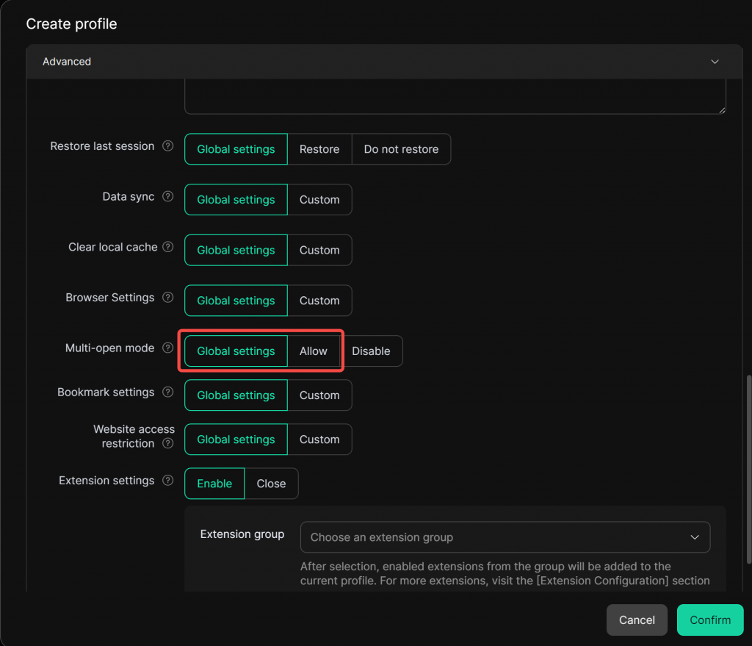752x646 pixels.
Task: Click help icon next to Browser Settings
Action: click(x=167, y=298)
